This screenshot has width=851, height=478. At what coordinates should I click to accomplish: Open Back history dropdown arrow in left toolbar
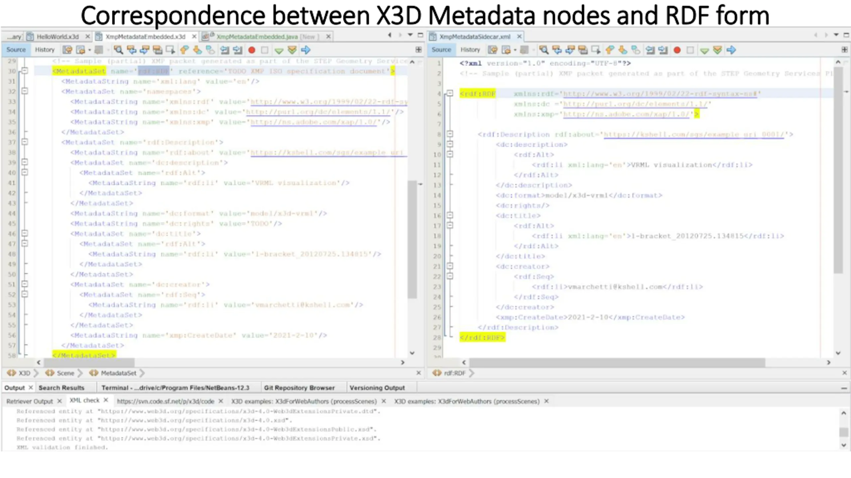coord(89,50)
